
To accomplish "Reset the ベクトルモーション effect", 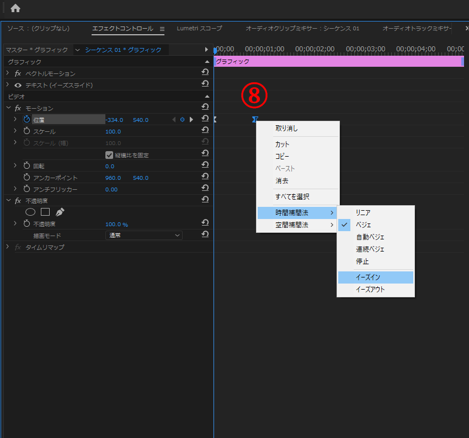I will tap(205, 72).
